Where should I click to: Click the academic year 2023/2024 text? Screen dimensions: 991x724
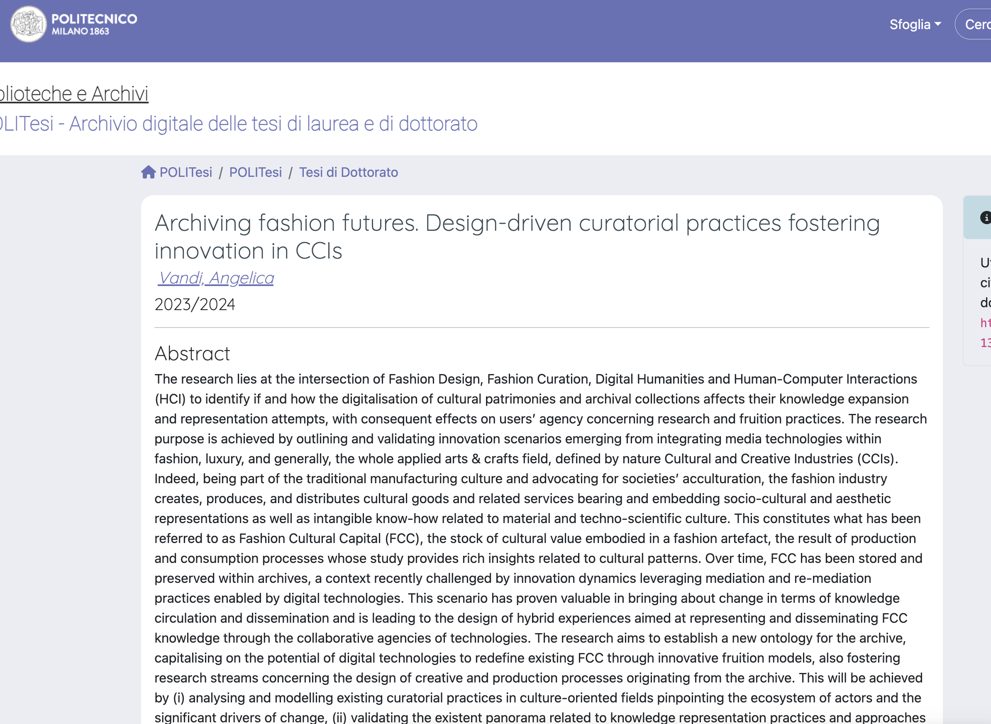(195, 305)
